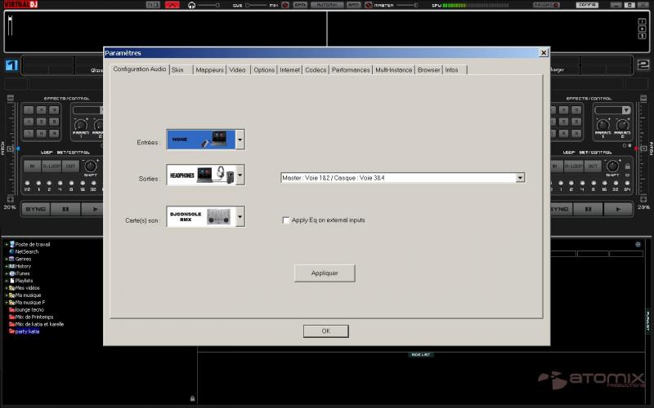The height and width of the screenshot is (408, 654).
Task: Click the OK button
Action: pyautogui.click(x=325, y=331)
